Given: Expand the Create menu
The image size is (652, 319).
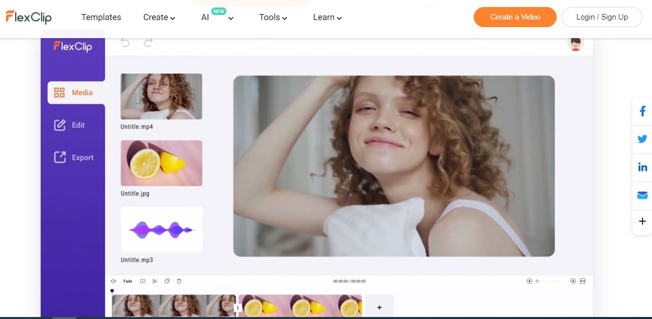Looking at the screenshot, I should pyautogui.click(x=159, y=17).
